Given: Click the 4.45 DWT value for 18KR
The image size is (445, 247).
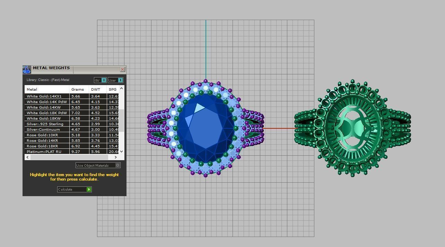Looking at the screenshot, I should tap(98, 146).
